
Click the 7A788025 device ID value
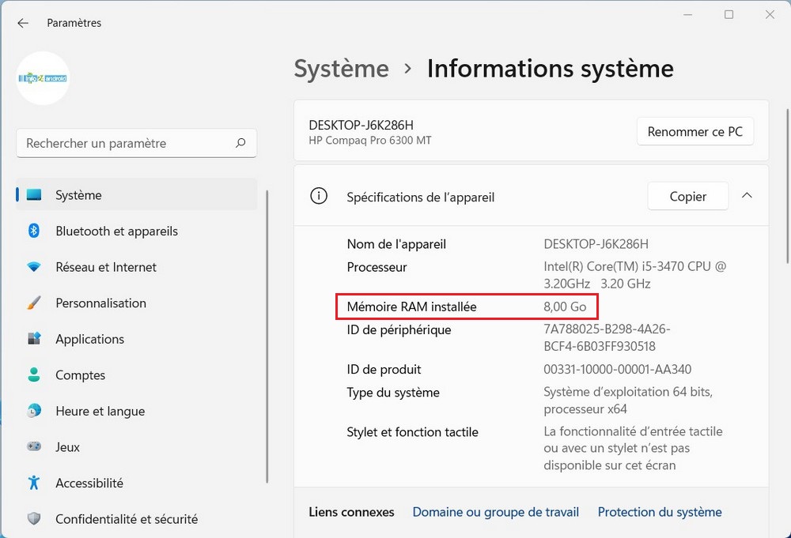tap(607, 337)
